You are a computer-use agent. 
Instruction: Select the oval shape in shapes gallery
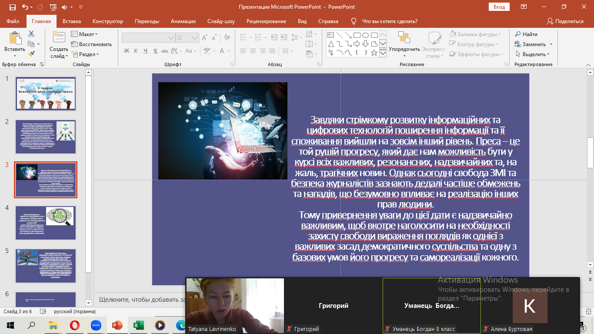coord(365,35)
